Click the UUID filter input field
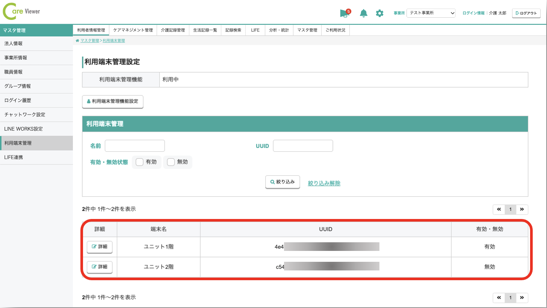Screen dimensions: 547x308 click(303, 146)
